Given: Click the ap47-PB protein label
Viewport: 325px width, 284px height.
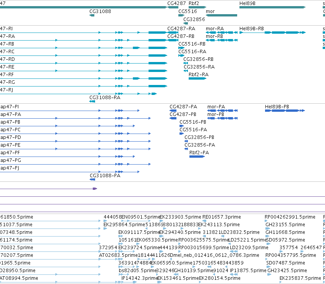Looking at the screenshot, I should point(10,122).
